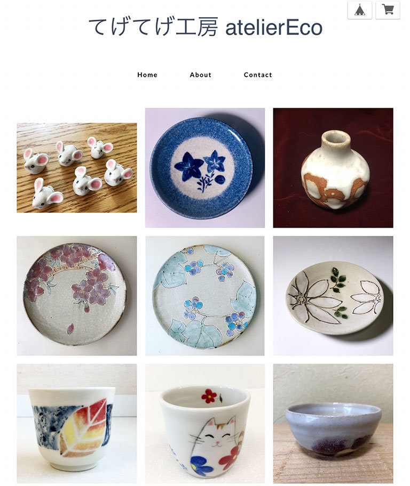Click the red flower inside cat cup
Viewport: 410px width, 486px height.
point(209,396)
